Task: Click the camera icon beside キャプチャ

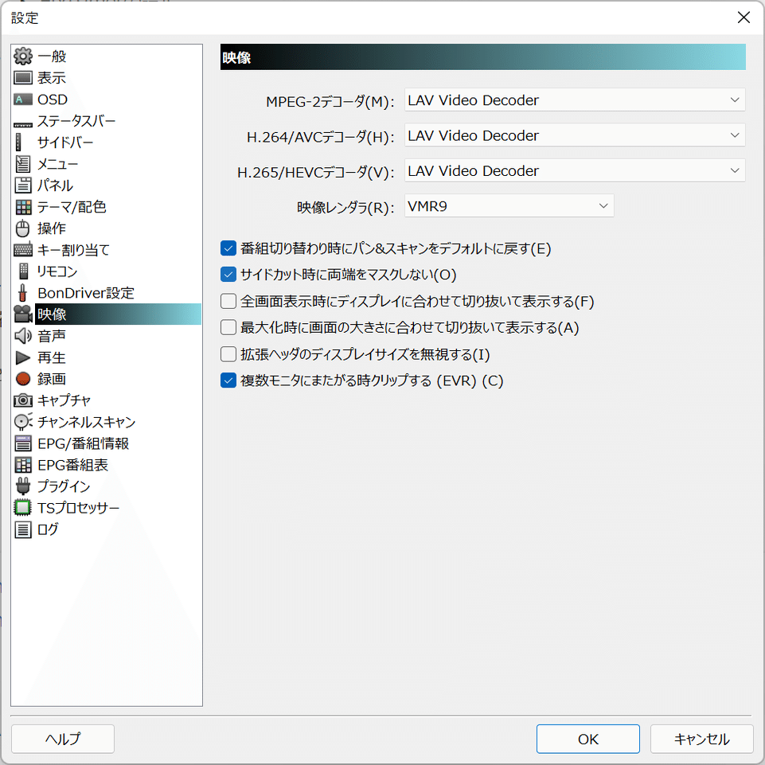Action: point(23,400)
